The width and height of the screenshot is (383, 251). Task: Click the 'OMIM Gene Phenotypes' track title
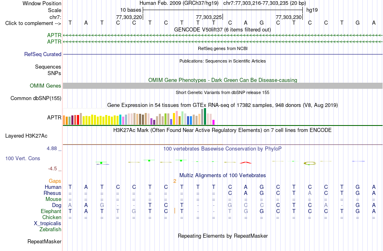(223, 80)
